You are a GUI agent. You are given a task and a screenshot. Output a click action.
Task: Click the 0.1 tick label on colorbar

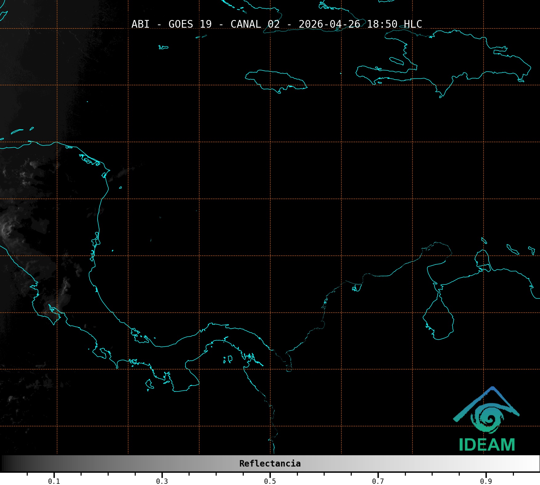point(54,481)
